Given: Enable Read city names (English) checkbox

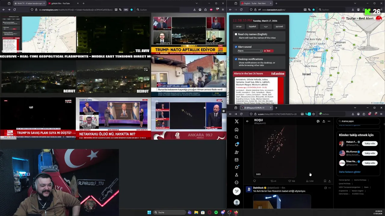Looking at the screenshot, I should click(x=236, y=34).
